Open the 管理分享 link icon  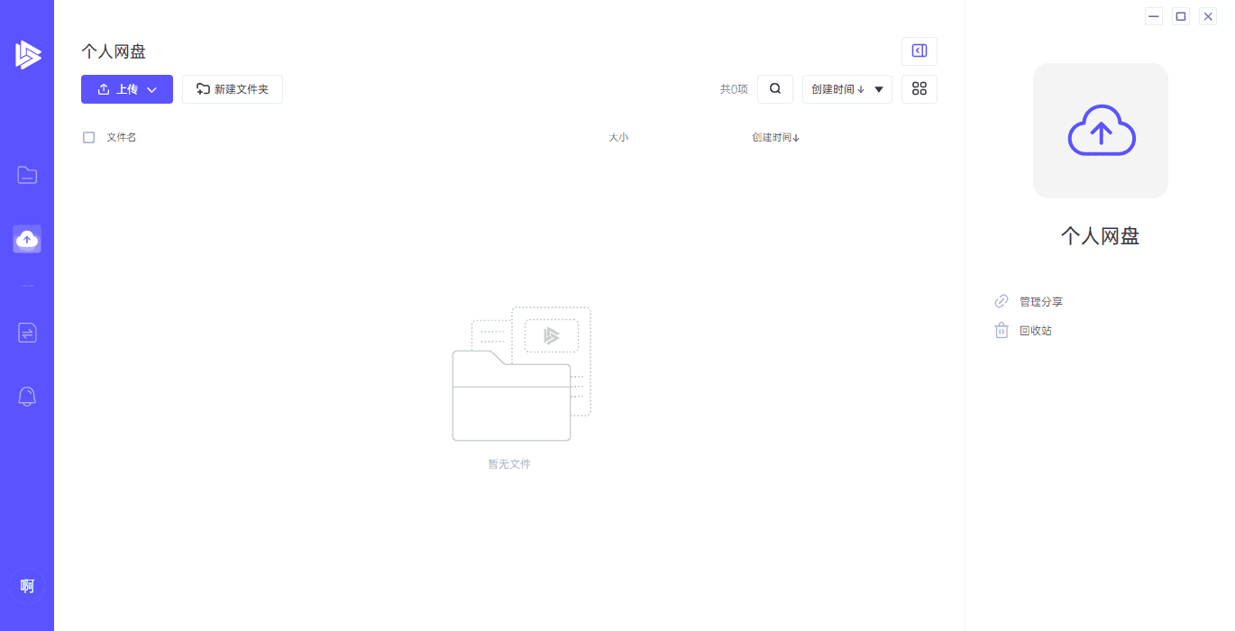click(1002, 301)
